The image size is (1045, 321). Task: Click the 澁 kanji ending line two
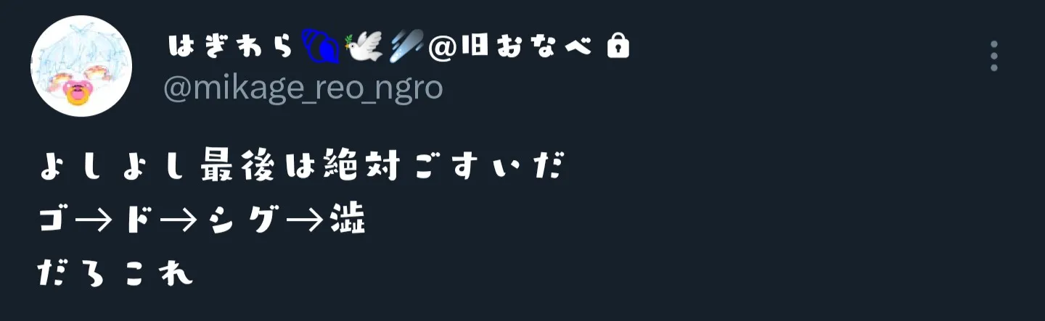348,221
